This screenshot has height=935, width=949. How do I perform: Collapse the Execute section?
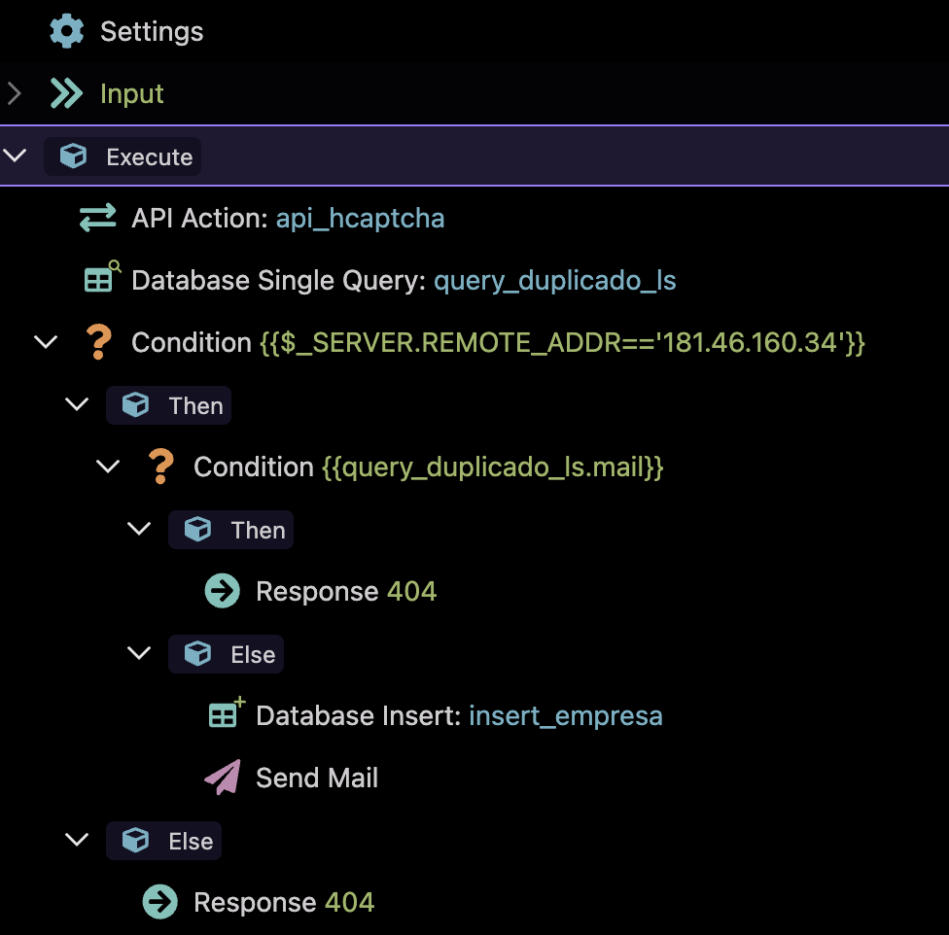15,156
